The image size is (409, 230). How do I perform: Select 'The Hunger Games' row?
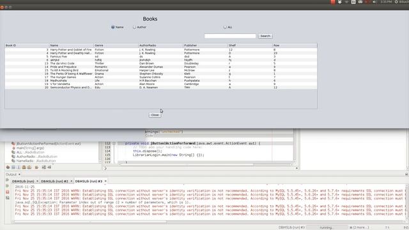point(161,77)
